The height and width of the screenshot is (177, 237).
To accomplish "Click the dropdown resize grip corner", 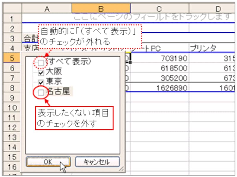I will (x=121, y=169).
